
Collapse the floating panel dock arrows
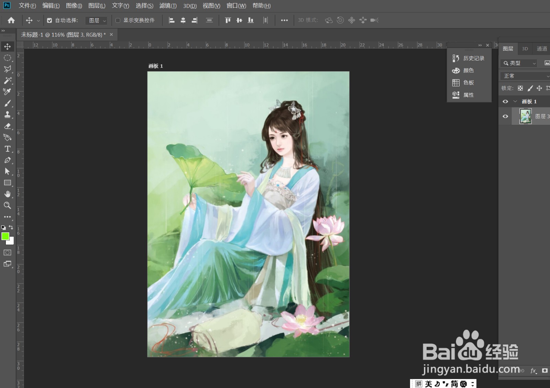[x=480, y=45]
